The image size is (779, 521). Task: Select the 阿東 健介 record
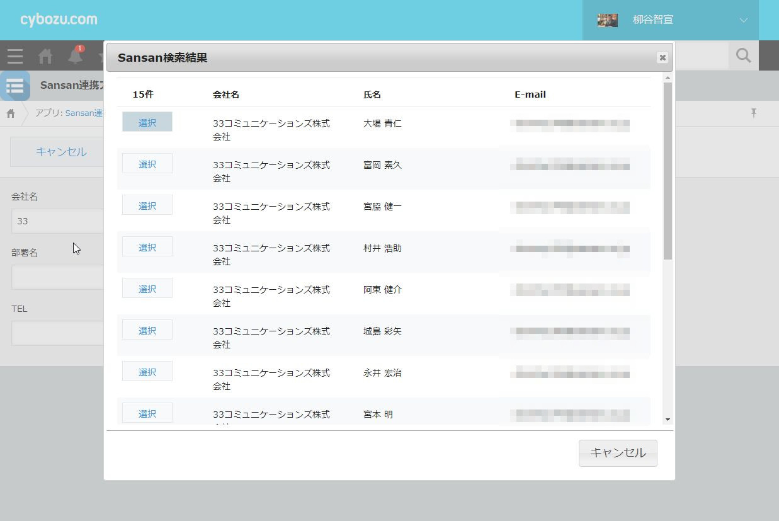click(x=147, y=289)
